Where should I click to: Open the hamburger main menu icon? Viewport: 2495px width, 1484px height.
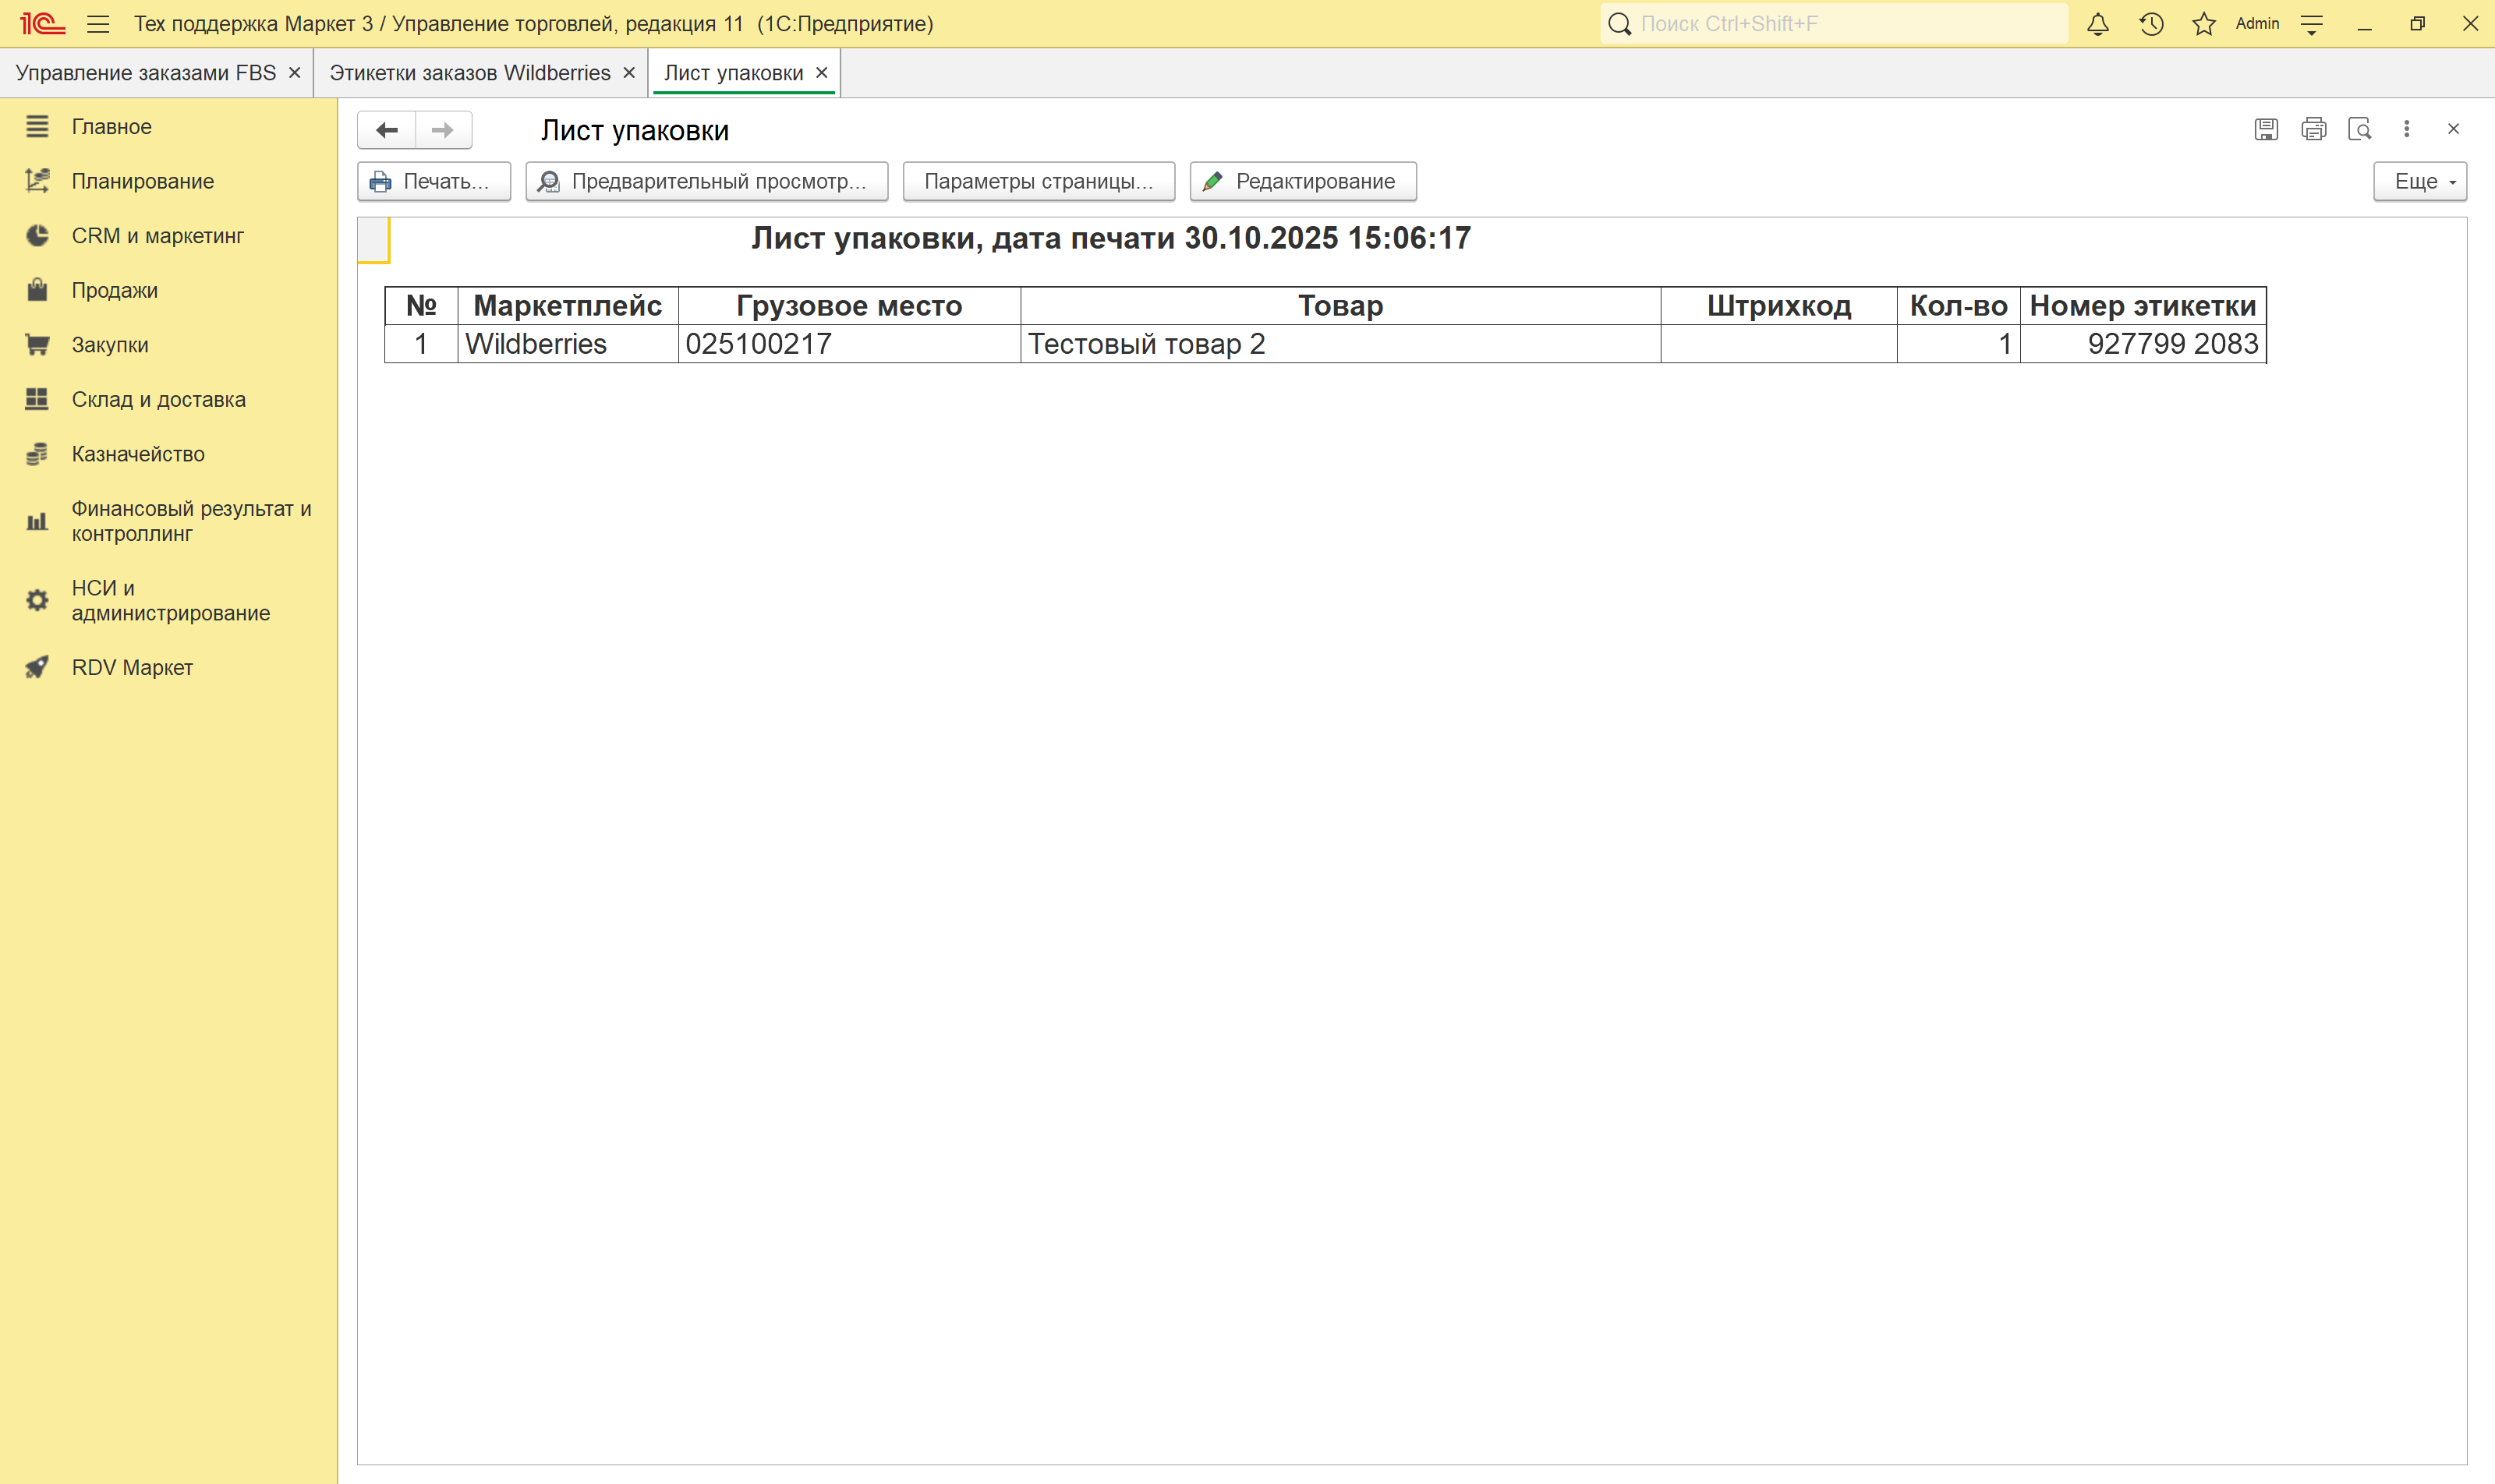98,24
